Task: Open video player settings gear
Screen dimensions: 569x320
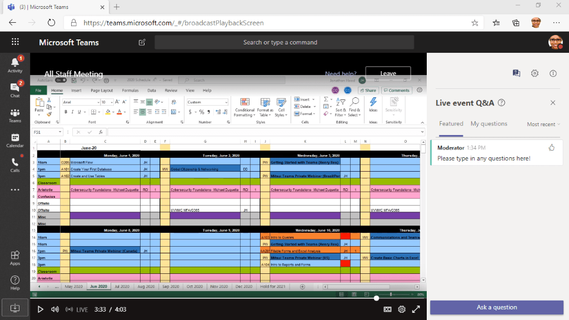Action: (402, 309)
